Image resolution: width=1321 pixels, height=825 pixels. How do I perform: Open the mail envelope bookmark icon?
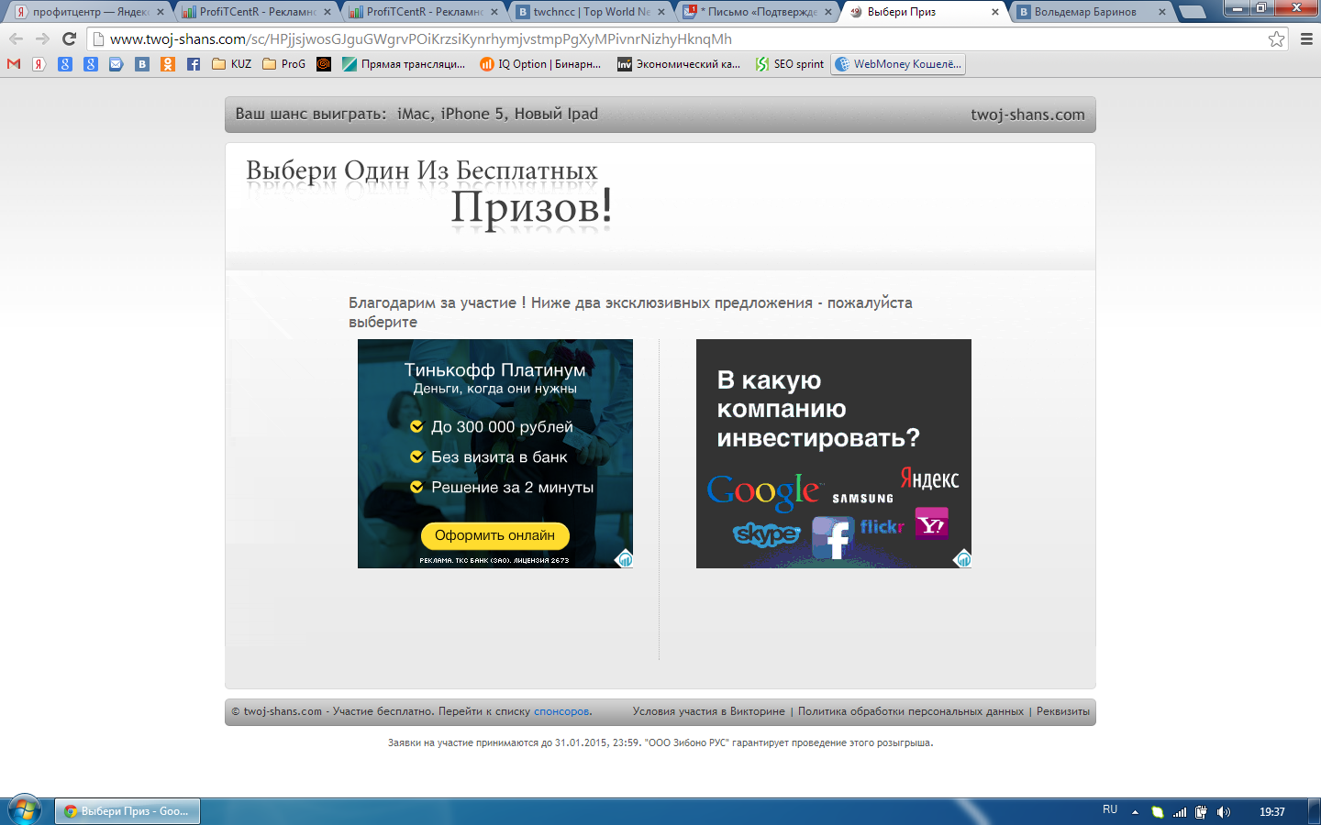click(117, 64)
